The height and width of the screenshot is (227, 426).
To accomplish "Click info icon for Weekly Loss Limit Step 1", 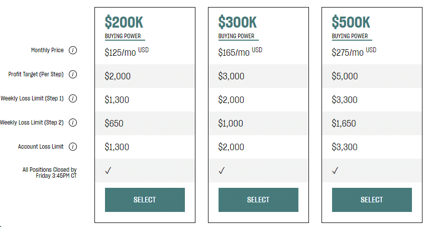I will click(x=72, y=98).
